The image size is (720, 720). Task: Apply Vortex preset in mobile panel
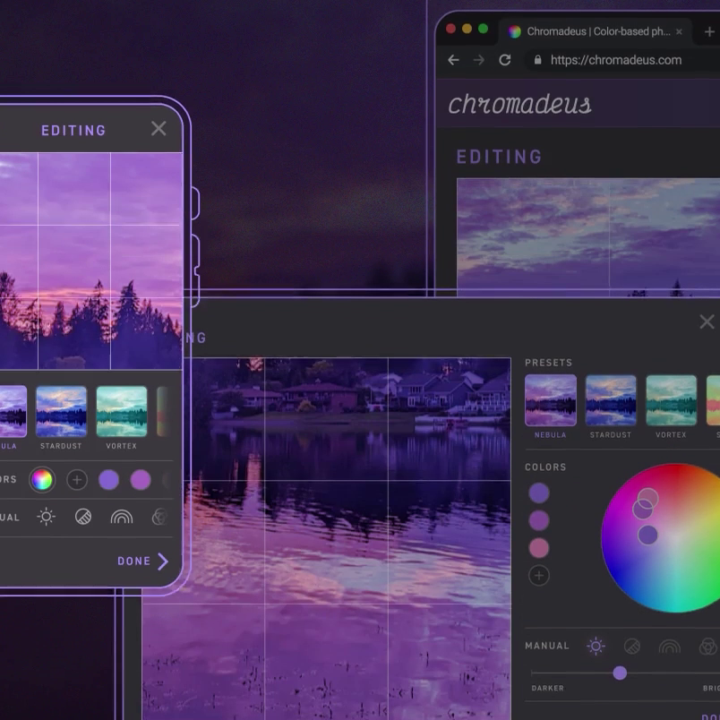coord(122,411)
